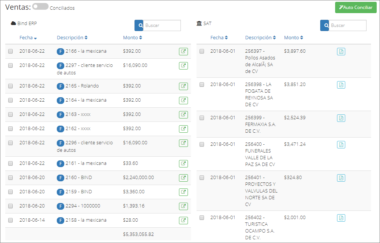Open invoice 2296 cliente servicio external link
380x243 pixels.
[x=183, y=143]
